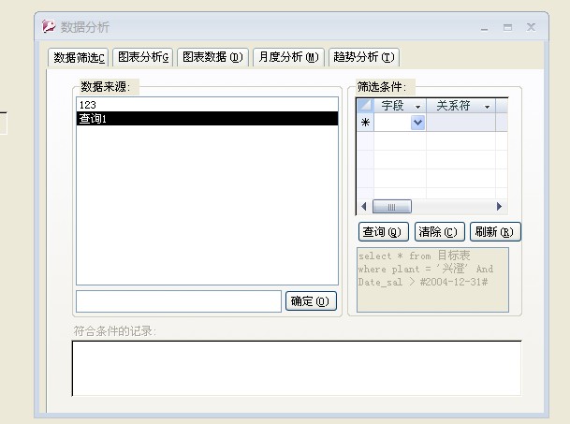
Task: Open the 关系符 column header dropdown arrow
Action: click(x=487, y=107)
